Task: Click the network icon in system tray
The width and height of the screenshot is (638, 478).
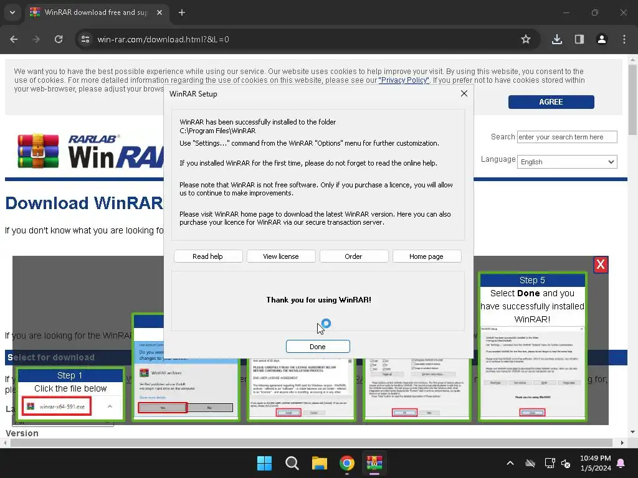Action: click(x=550, y=463)
